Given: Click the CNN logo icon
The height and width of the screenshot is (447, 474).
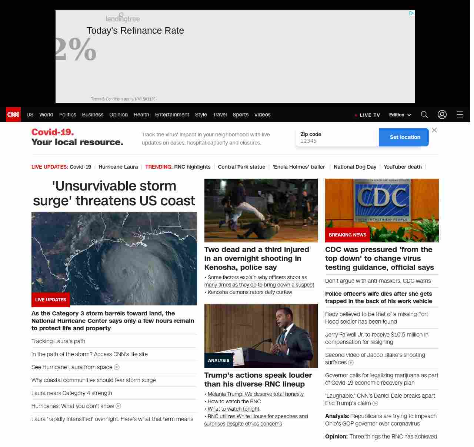Looking at the screenshot, I should pos(13,115).
